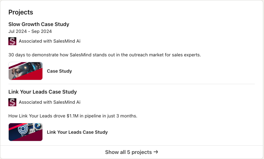Image resolution: width=264 pixels, height=159 pixels.
Task: Click 'Associated with SalesMind Ai' under Slow Growth
Action: pos(50,41)
